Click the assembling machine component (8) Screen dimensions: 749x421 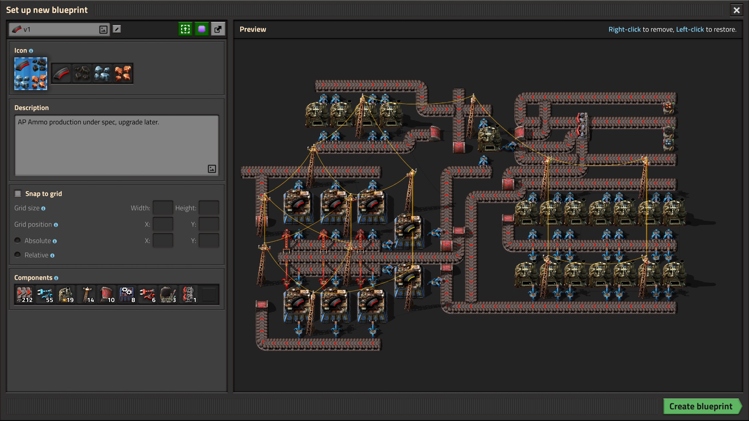click(x=127, y=295)
